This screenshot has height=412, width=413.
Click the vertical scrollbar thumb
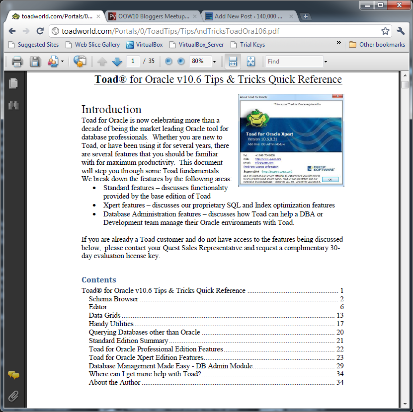coord(405,85)
